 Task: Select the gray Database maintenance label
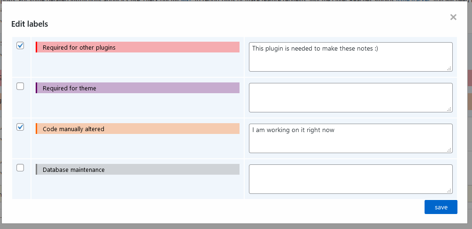point(138,169)
